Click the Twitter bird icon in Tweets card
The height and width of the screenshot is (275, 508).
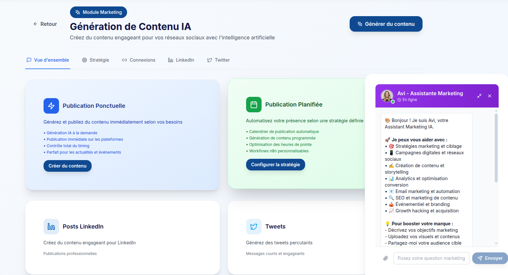click(254, 227)
